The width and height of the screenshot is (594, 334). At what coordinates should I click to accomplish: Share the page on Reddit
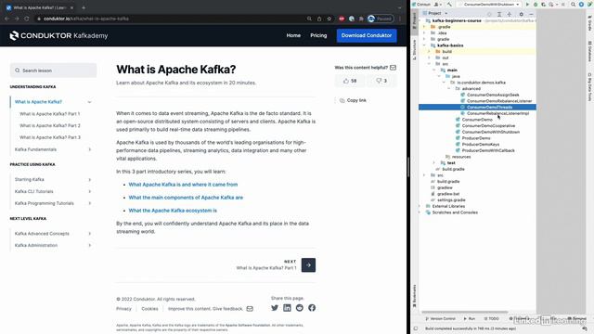pyautogui.click(x=300, y=308)
